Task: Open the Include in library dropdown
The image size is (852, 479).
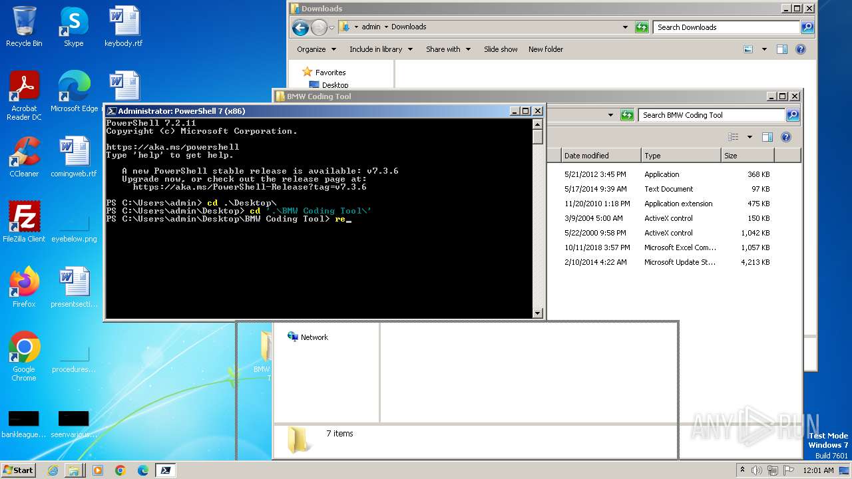Action: (x=381, y=49)
